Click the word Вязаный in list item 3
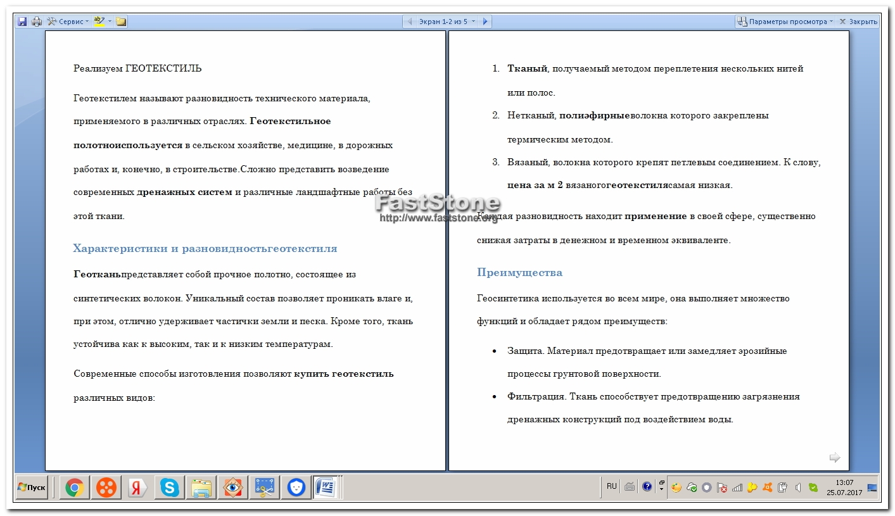895x516 pixels. point(528,162)
